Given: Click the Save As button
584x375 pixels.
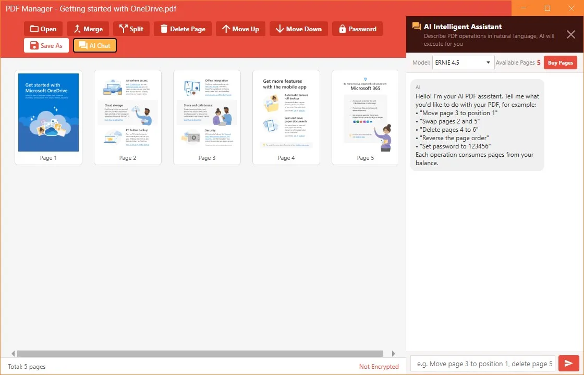Looking at the screenshot, I should 46,45.
